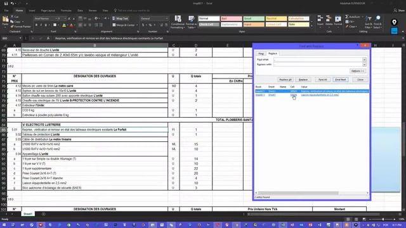Apply the red Font Color letter
The image size is (406, 228).
71,25
